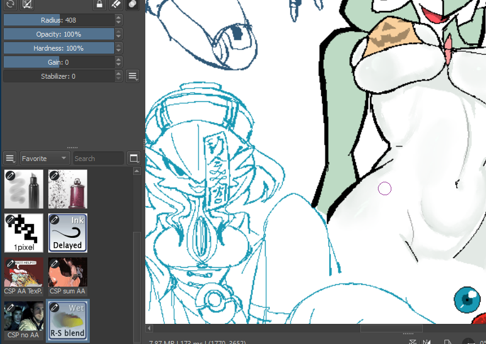Select the CSP no AA brush preset
Image resolution: width=486 pixels, height=344 pixels.
[24, 320]
